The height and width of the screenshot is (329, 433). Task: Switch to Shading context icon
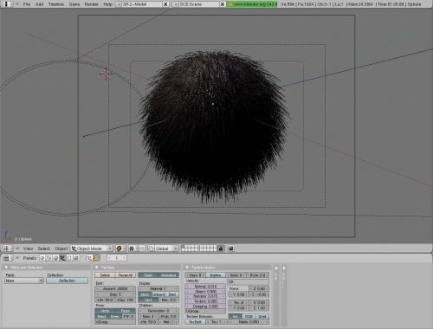point(55,258)
